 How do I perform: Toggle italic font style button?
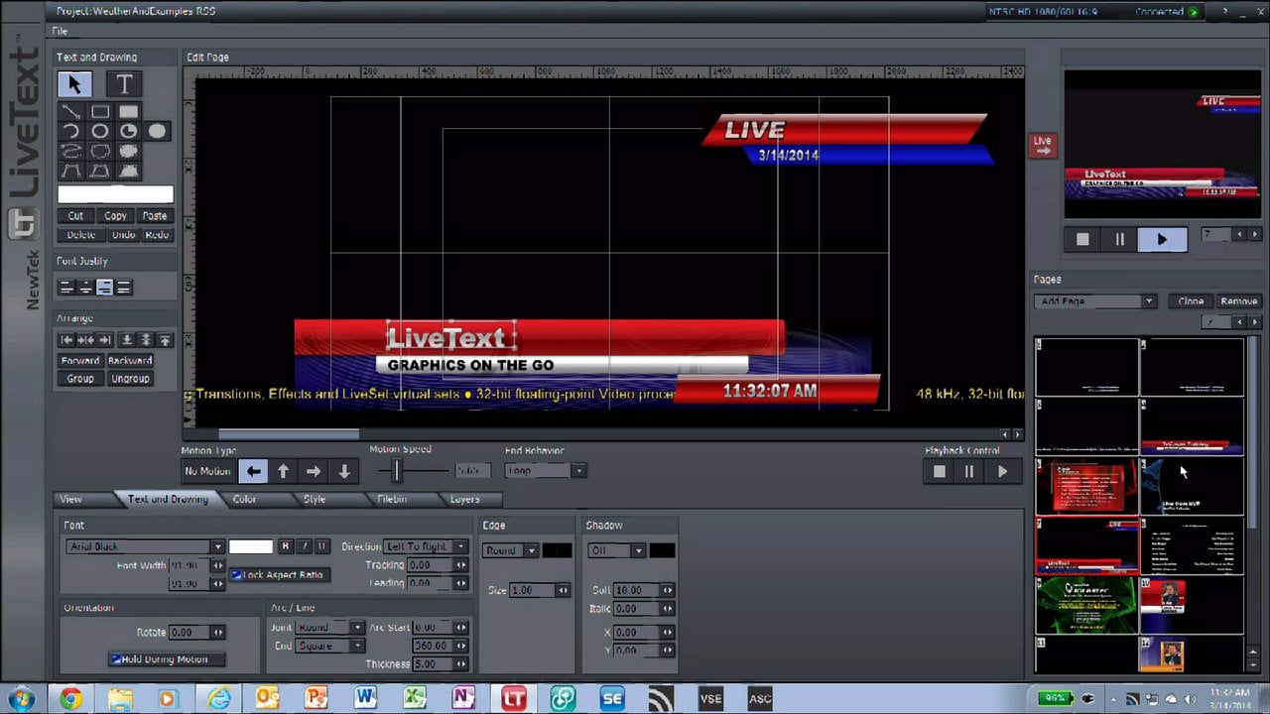(x=304, y=546)
